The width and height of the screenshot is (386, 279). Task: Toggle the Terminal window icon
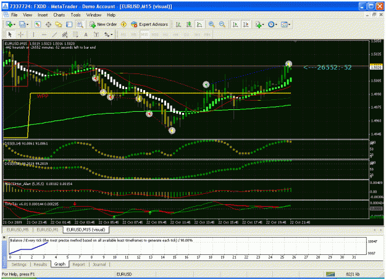(x=69, y=24)
